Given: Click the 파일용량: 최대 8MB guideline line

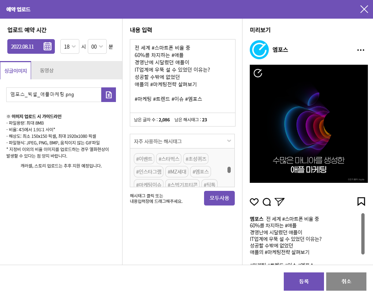Looking at the screenshot, I should point(25,123).
